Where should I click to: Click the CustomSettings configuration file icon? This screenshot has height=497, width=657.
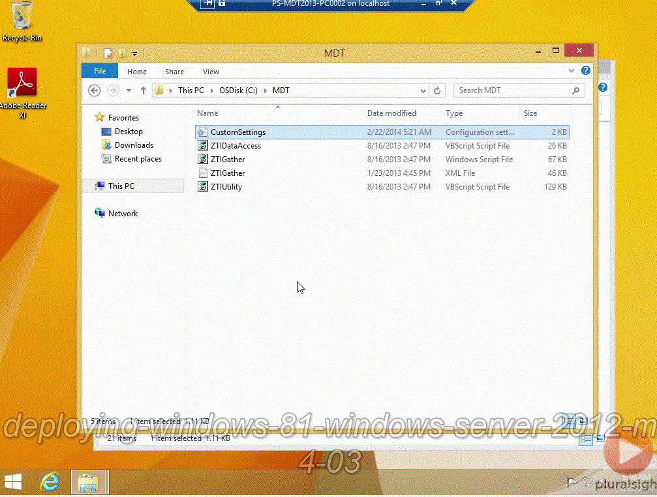coord(202,132)
